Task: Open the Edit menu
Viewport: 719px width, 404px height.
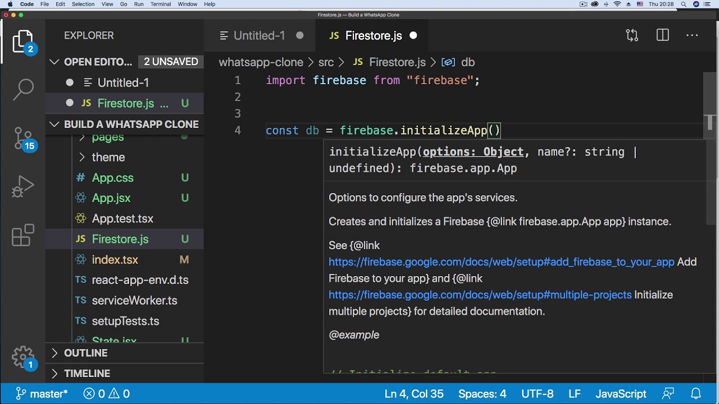Action: pos(60,4)
